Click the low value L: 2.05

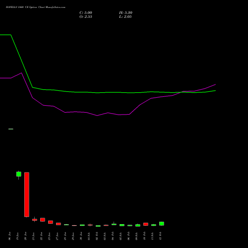click(125, 17)
